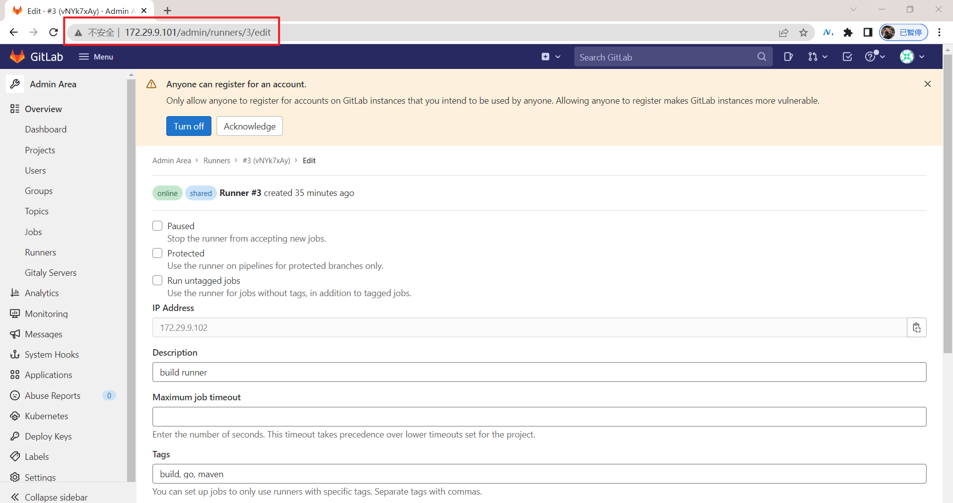The image size is (953, 503).
Task: Acknowledge the registration warning
Action: [x=250, y=126]
